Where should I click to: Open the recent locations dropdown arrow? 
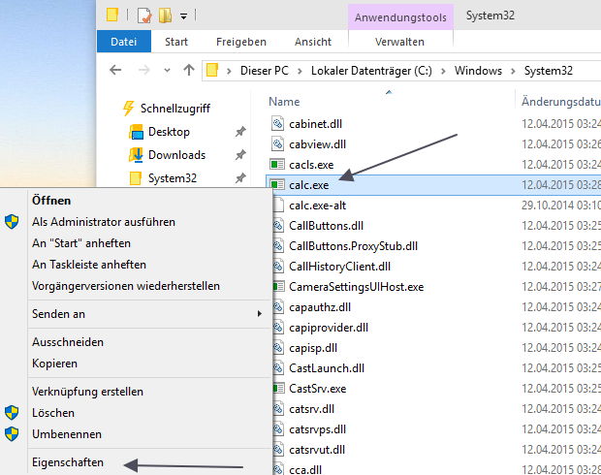click(x=167, y=71)
